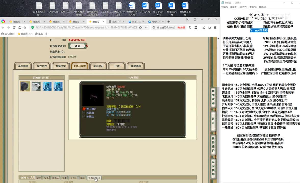
Task: Click the browser back arrow
Action: [3, 27]
